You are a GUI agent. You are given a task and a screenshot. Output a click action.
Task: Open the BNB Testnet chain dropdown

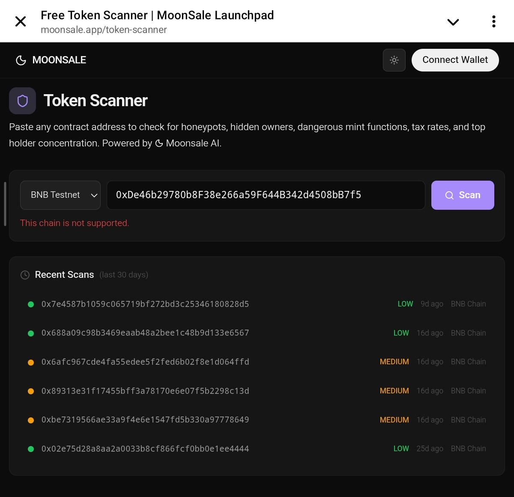pyautogui.click(x=60, y=195)
